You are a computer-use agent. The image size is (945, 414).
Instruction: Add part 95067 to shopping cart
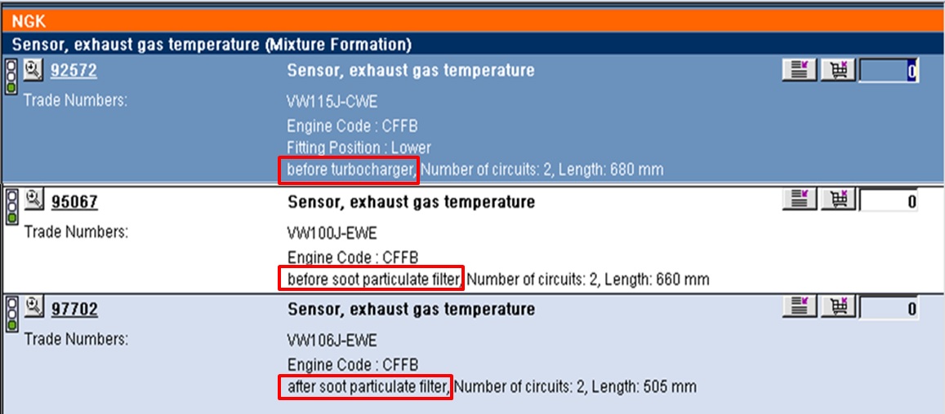[837, 200]
